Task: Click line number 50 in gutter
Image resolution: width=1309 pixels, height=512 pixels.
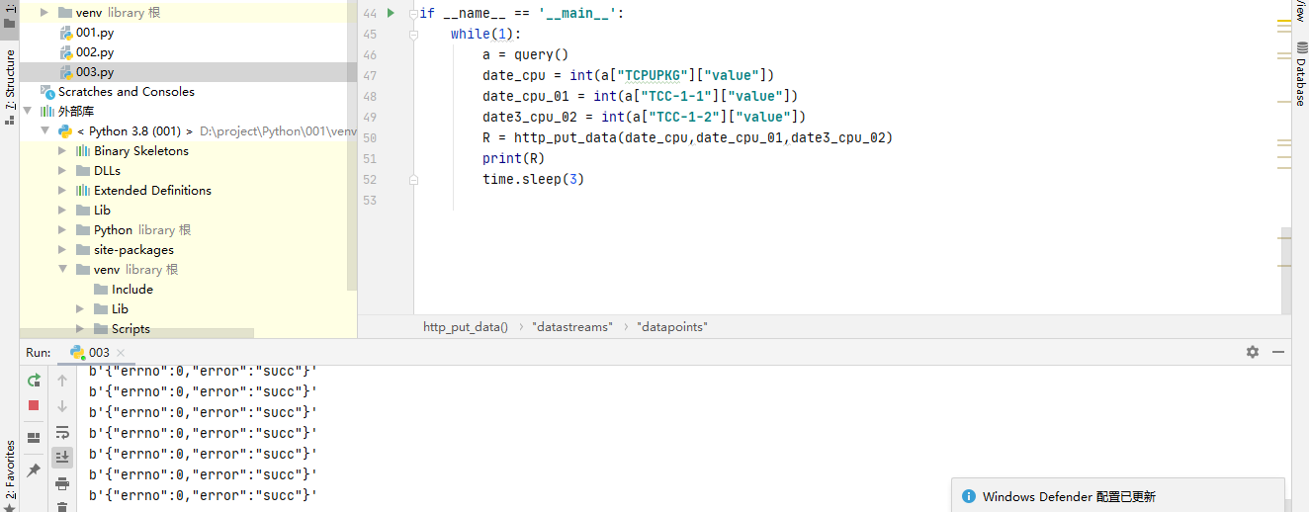Action: (x=370, y=137)
